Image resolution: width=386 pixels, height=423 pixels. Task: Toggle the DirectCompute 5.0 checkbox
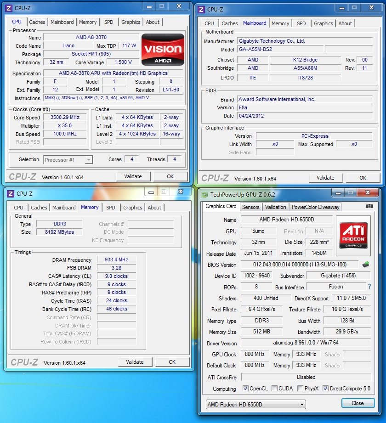point(325,389)
